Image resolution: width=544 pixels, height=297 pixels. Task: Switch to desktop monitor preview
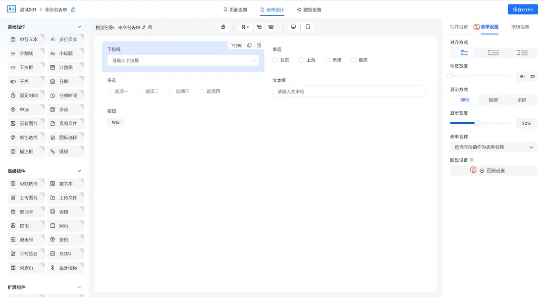click(x=293, y=27)
